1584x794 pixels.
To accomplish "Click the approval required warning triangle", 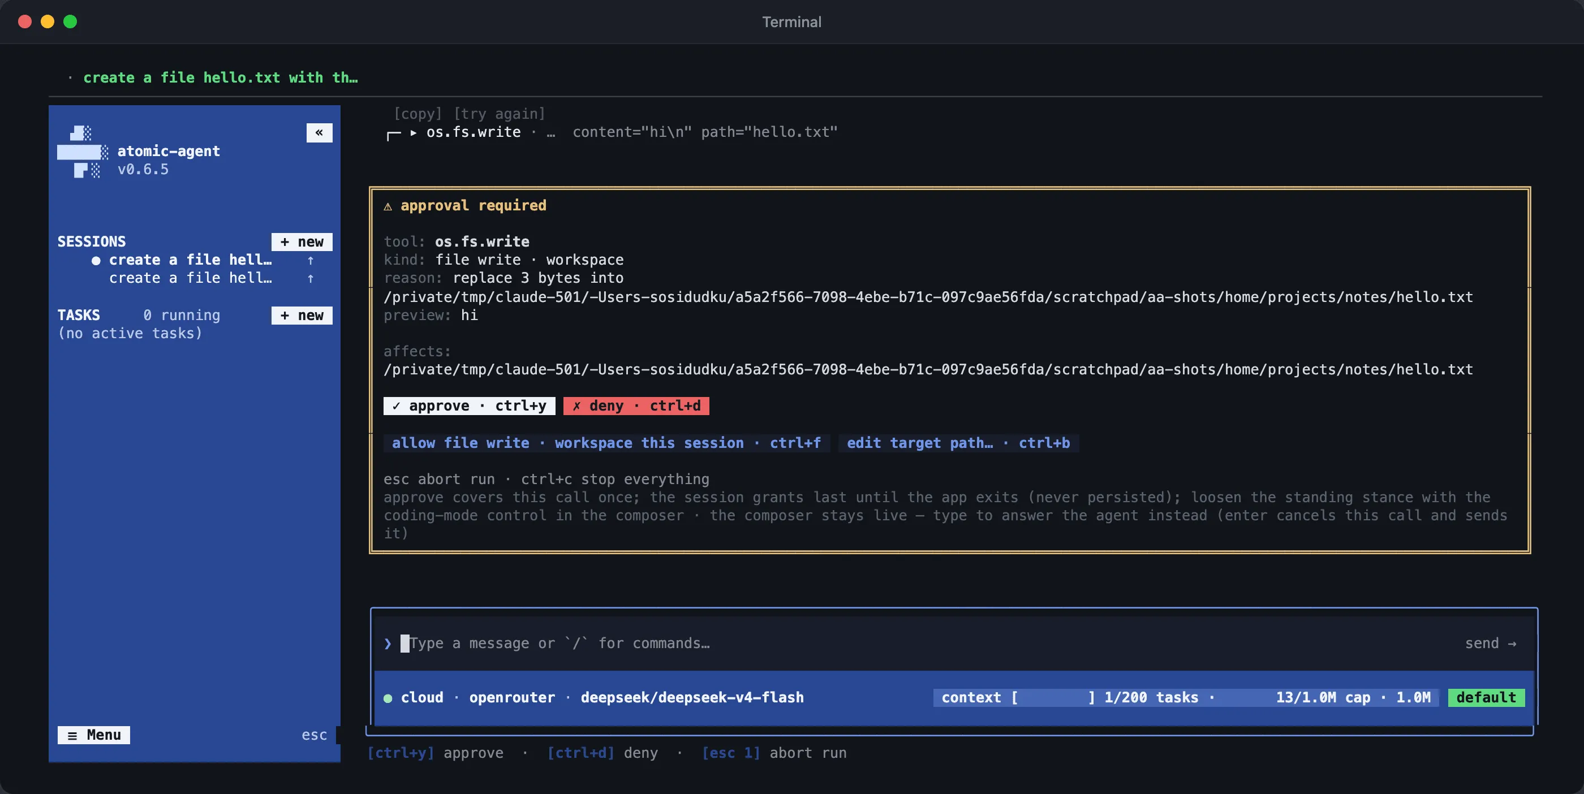I will click(388, 206).
